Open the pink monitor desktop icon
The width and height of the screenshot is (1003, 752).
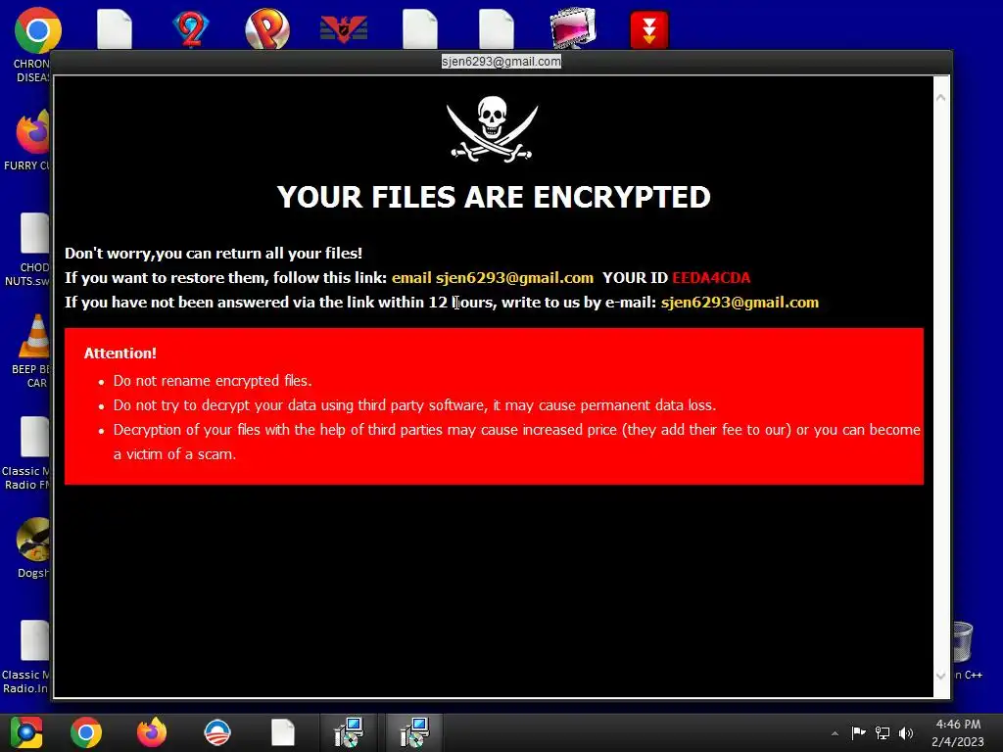click(x=572, y=28)
